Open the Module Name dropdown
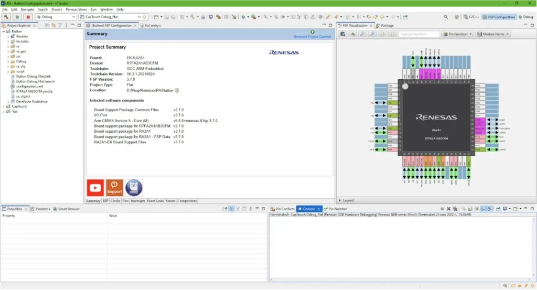 coord(493,34)
